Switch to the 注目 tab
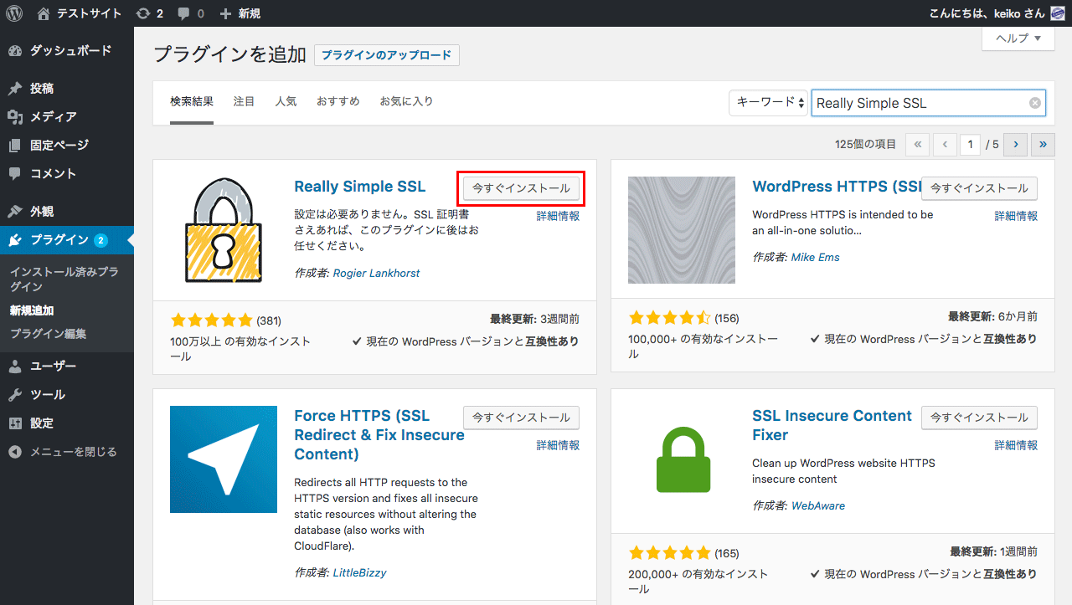 point(244,101)
